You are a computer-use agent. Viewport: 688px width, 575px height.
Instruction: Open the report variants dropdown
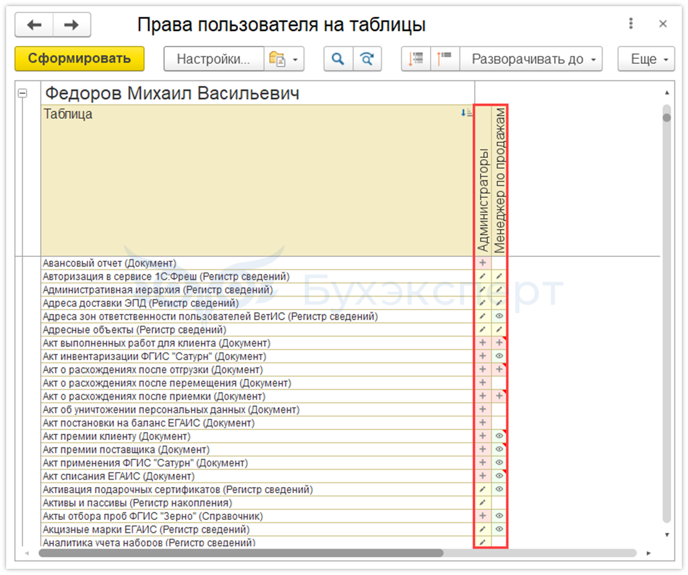(284, 59)
